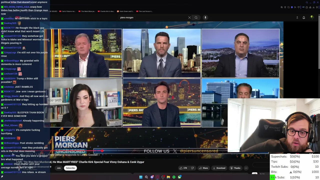Open the easy setup sliders menu
The height and width of the screenshot is (180, 320).
(317, 7)
